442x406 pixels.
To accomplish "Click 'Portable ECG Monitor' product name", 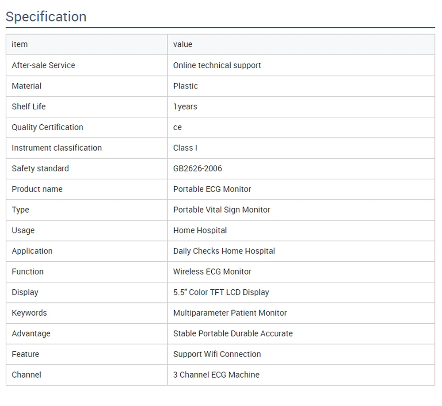I will pyautogui.click(x=212, y=189).
